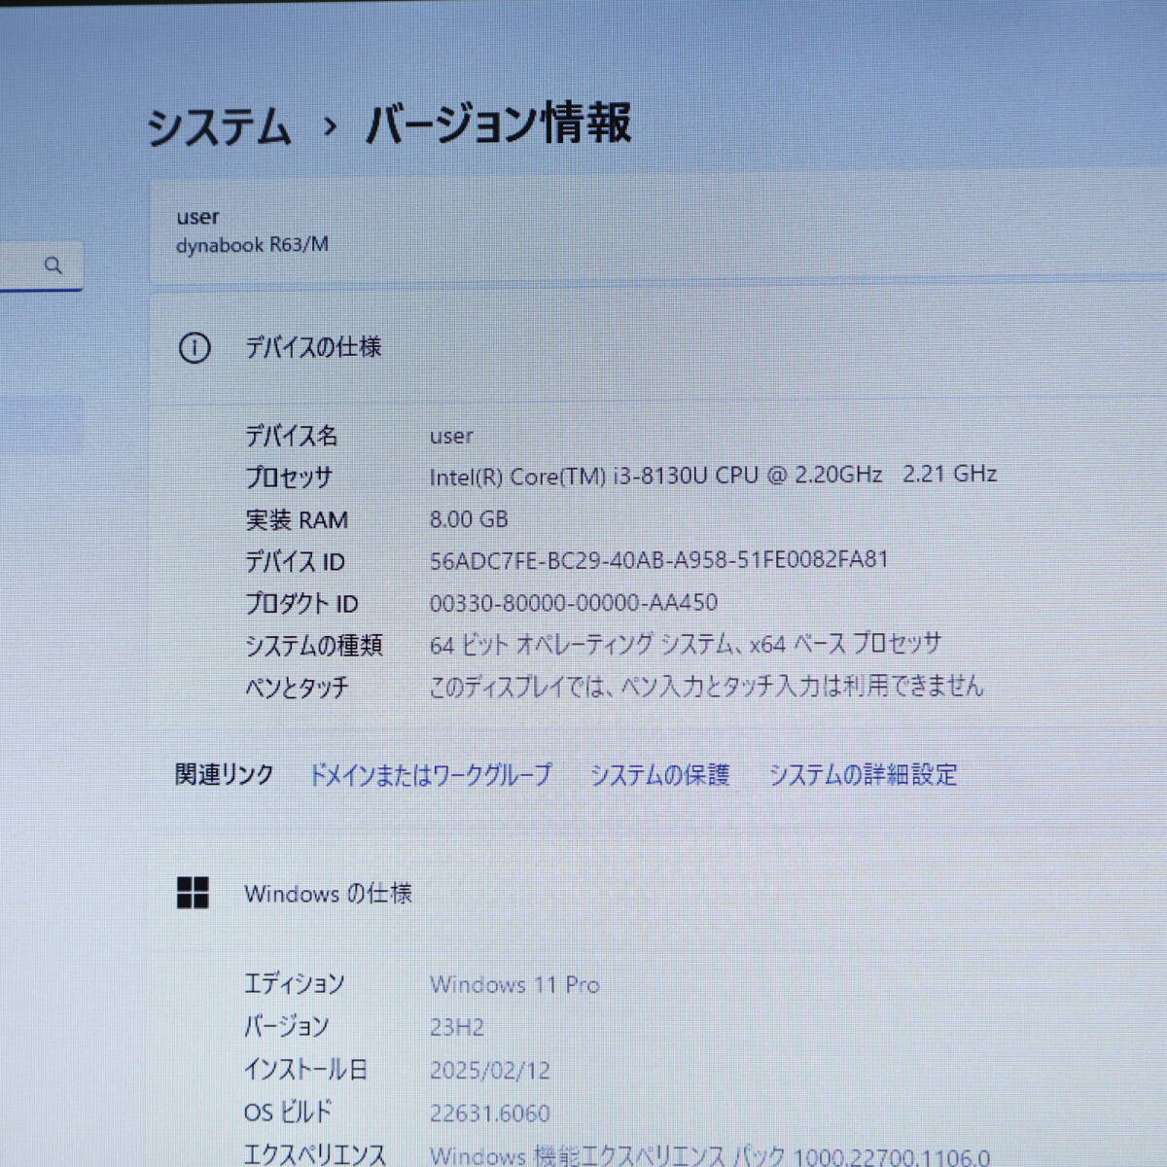Image resolution: width=1167 pixels, height=1167 pixels.
Task: Select the pen and touch value text
Action: click(706, 686)
